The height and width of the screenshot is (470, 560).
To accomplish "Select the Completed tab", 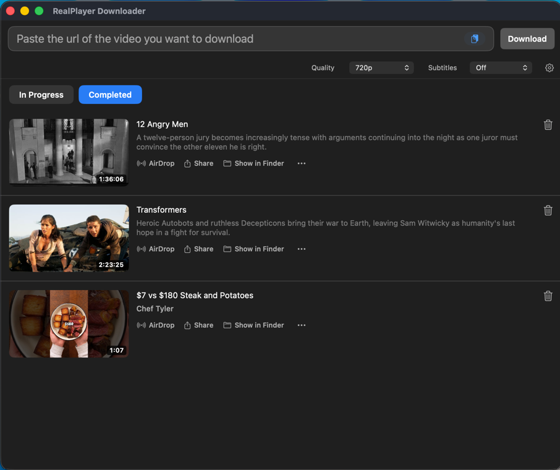I will click(110, 95).
